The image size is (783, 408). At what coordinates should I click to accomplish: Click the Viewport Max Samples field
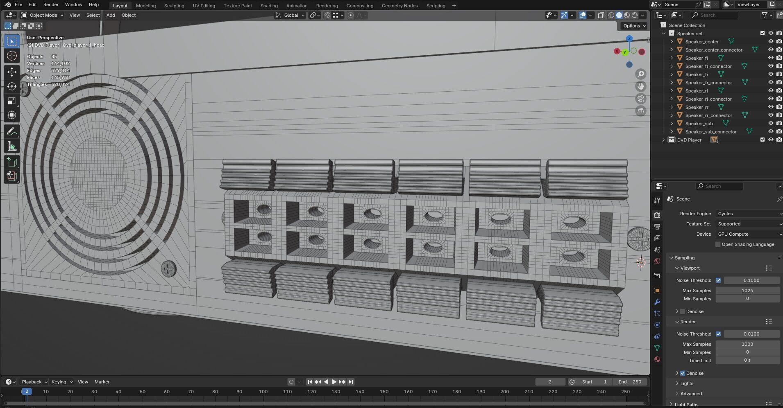click(747, 291)
